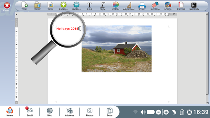The width and height of the screenshot is (210, 118).
Task: Go to the Home screen
Action: click(x=10, y=112)
